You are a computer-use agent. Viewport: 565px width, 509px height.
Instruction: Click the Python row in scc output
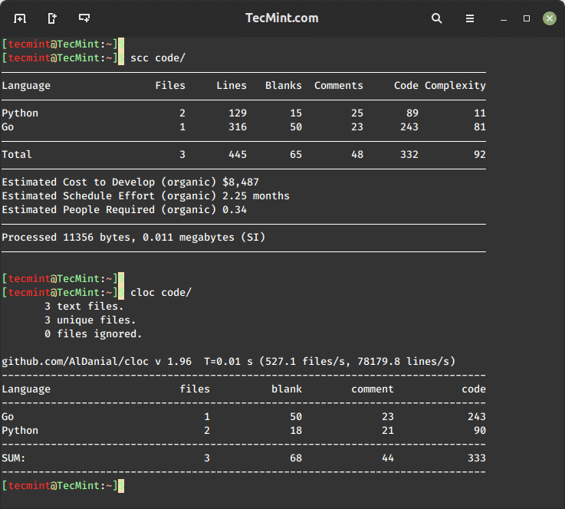click(20, 113)
